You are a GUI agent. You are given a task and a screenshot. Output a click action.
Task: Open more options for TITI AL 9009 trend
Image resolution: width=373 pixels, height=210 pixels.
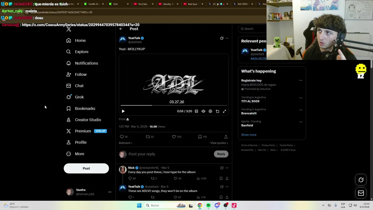pyautogui.click(x=301, y=98)
